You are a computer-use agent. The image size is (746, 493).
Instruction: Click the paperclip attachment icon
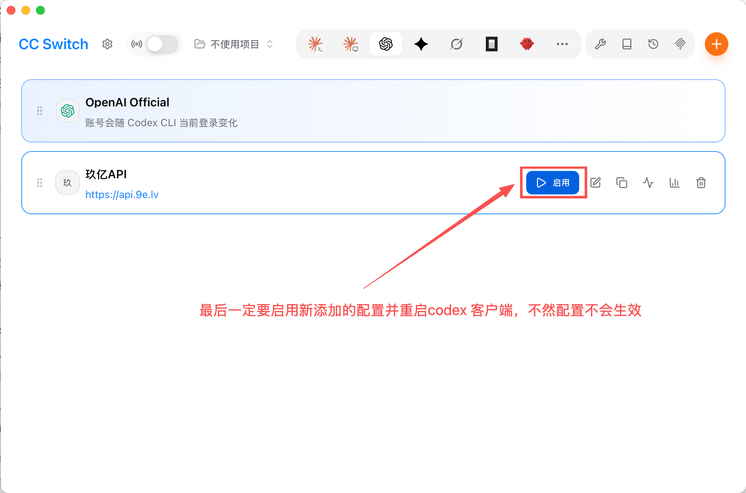point(680,44)
